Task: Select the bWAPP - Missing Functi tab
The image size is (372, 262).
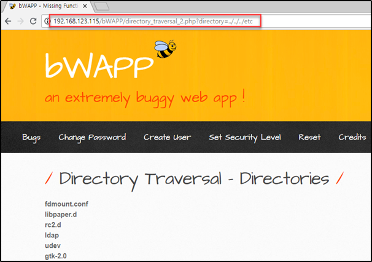Action: click(47, 6)
